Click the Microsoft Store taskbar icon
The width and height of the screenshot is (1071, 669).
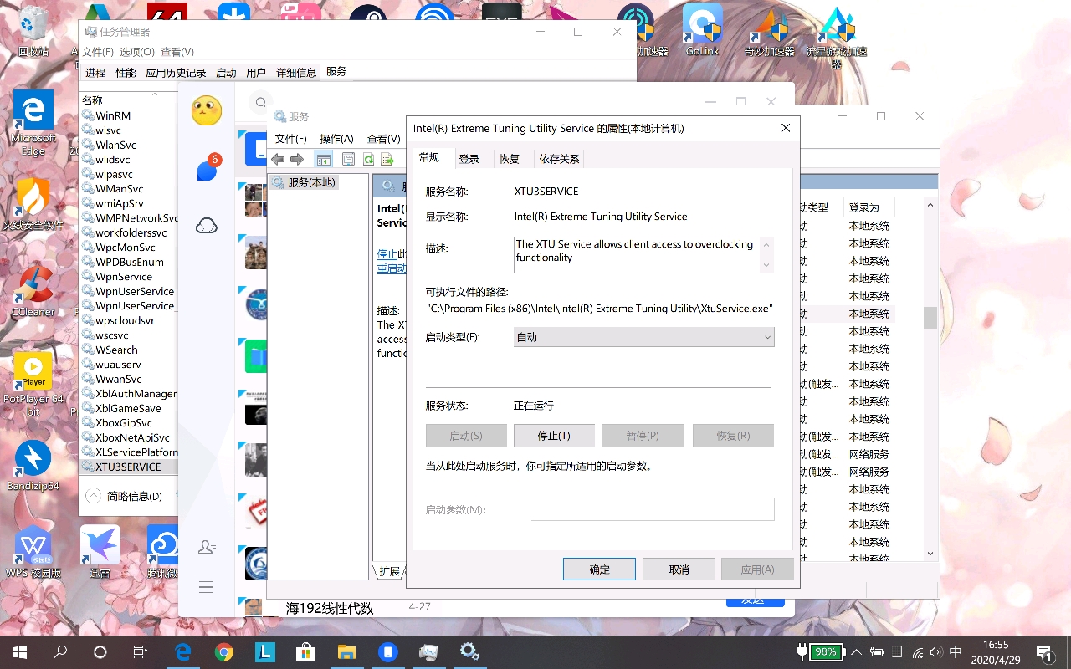[x=305, y=651]
